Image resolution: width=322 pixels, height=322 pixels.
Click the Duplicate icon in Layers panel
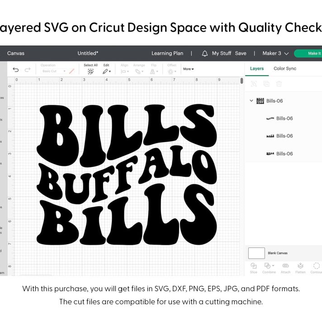(x=266, y=84)
